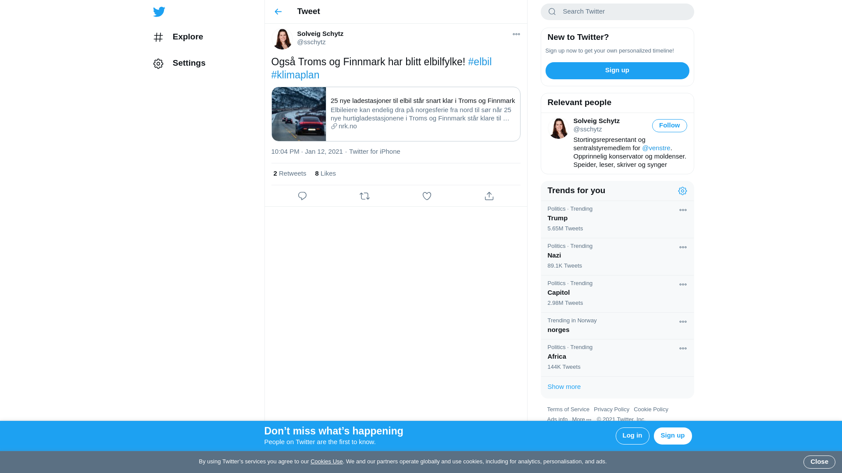Click Show more under trends
Screen dimensions: 842x473
point(564,387)
